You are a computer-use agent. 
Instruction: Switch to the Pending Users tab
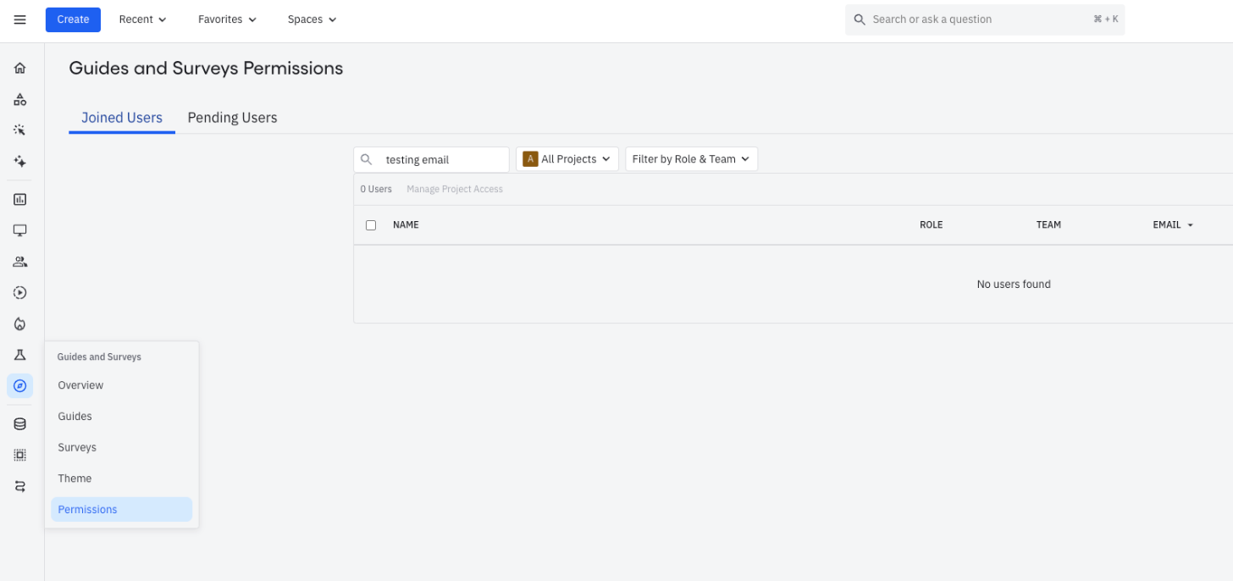(x=232, y=118)
